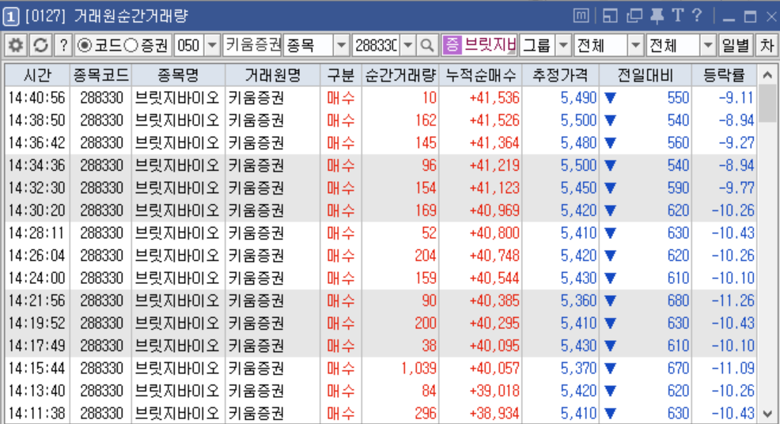Click the vertical scrollbar thumb
780x424 pixels.
tap(767, 104)
